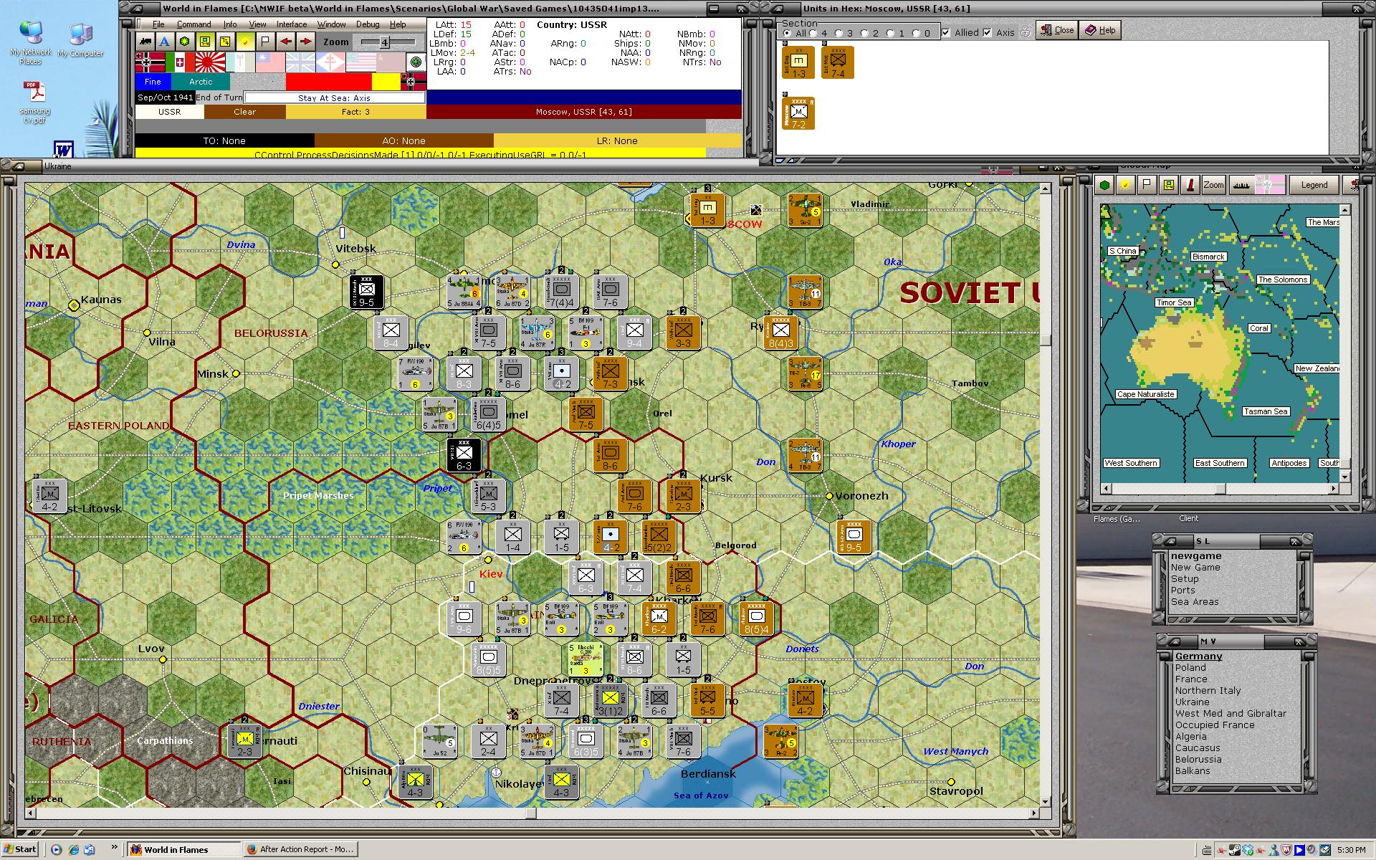The image size is (1376, 860).
Task: Select the Italian flag in the country row
Action: (180, 62)
